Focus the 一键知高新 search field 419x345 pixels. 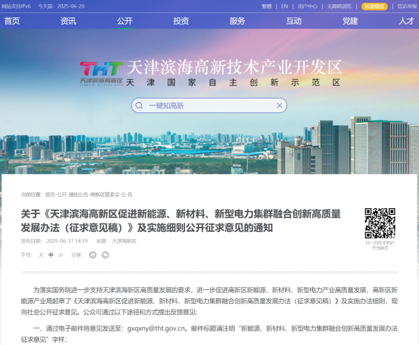pyautogui.click(x=209, y=105)
